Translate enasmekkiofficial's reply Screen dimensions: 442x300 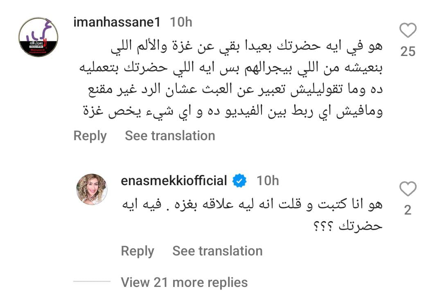click(217, 251)
